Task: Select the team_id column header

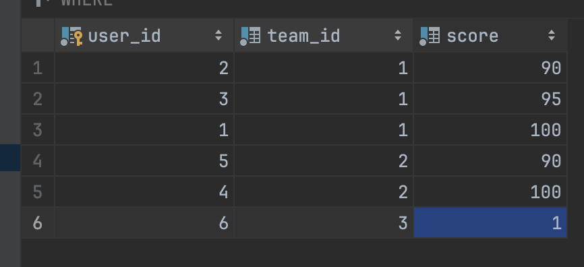Action: click(x=324, y=36)
